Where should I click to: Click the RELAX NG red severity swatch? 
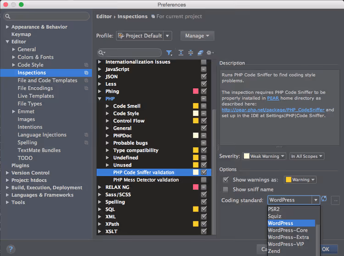(x=196, y=187)
